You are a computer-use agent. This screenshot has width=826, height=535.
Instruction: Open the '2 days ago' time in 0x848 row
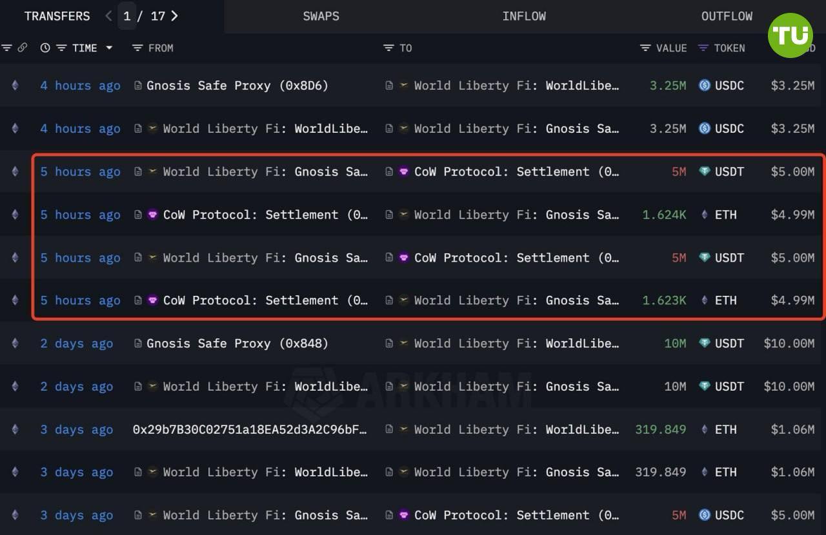click(76, 344)
